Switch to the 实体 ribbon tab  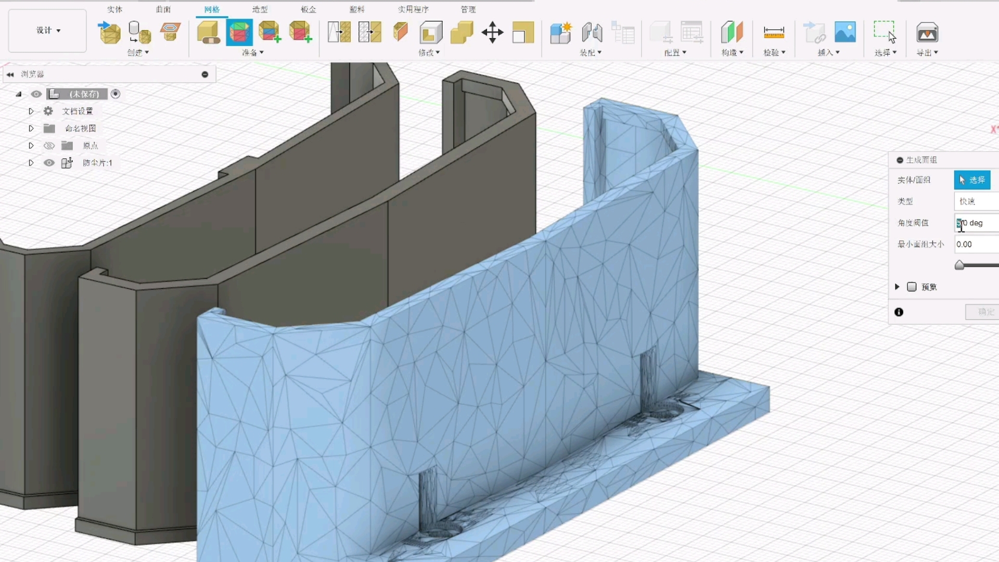(x=114, y=9)
